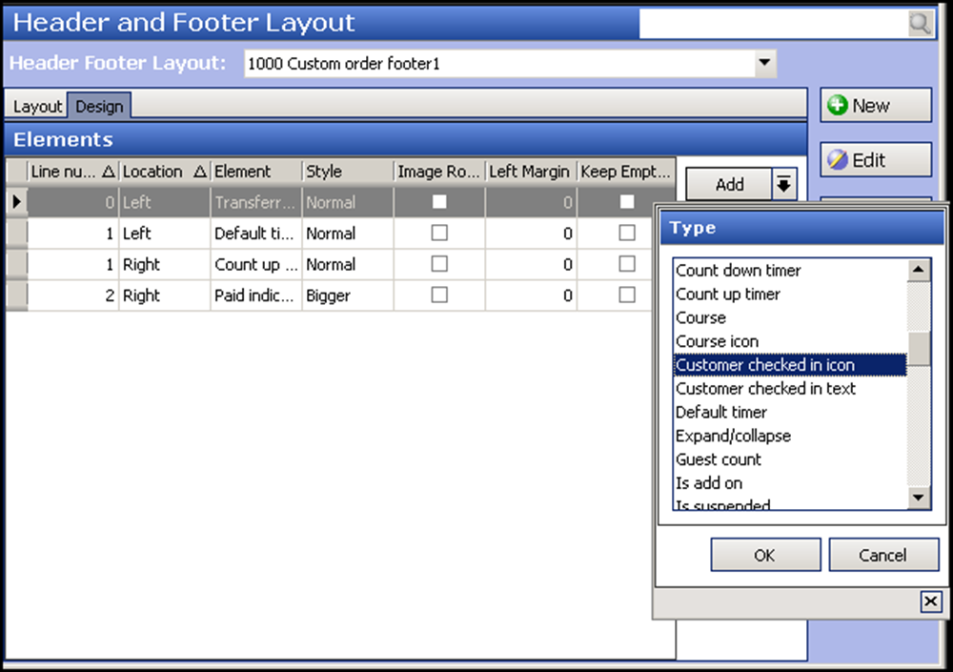Open the Header Footer Layout dropdown
Screen dimensions: 953x672
click(x=764, y=63)
